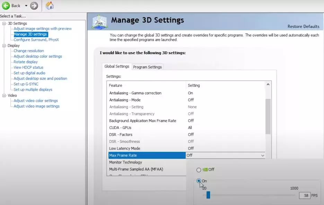
Task: Open Set up multiple displays
Action: pyautogui.click(x=33, y=90)
